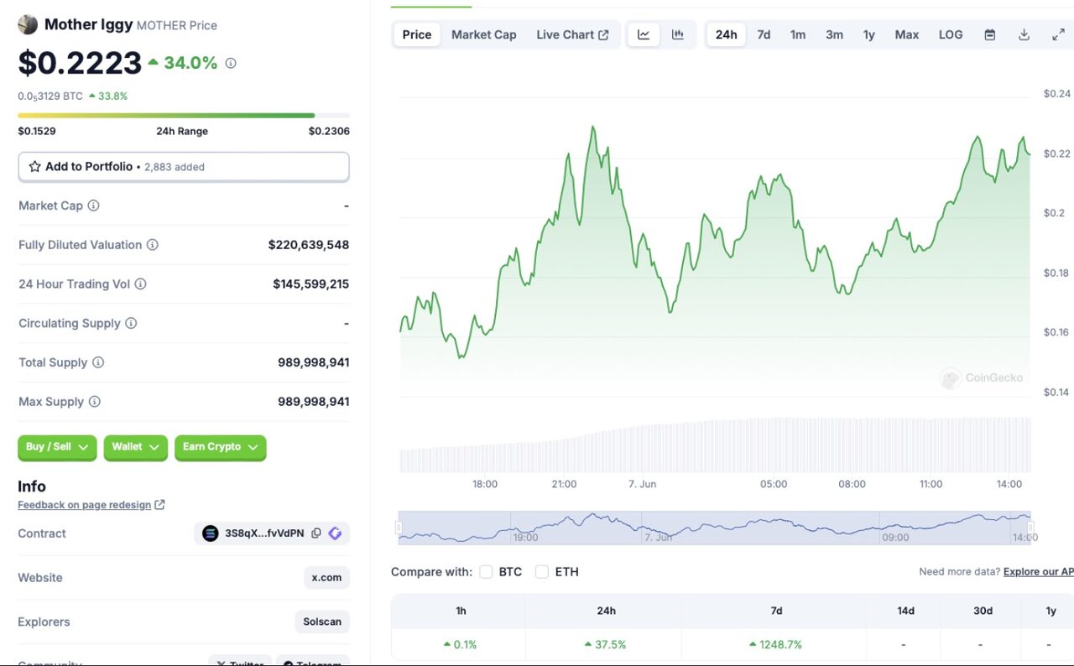Select the Market Cap chart tab
The height and width of the screenshot is (666, 1074).
point(484,34)
